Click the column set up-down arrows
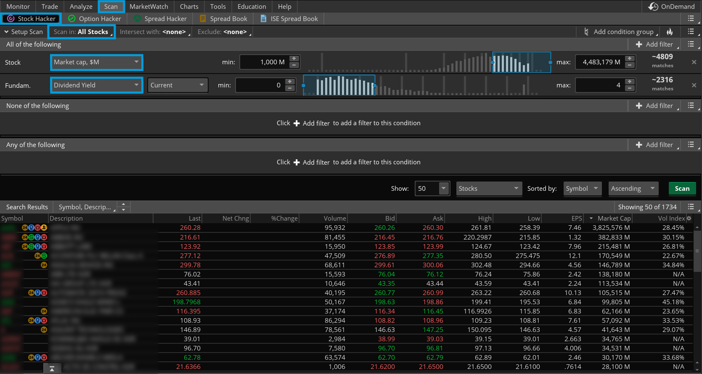Image resolution: width=702 pixels, height=374 pixels. pos(123,207)
